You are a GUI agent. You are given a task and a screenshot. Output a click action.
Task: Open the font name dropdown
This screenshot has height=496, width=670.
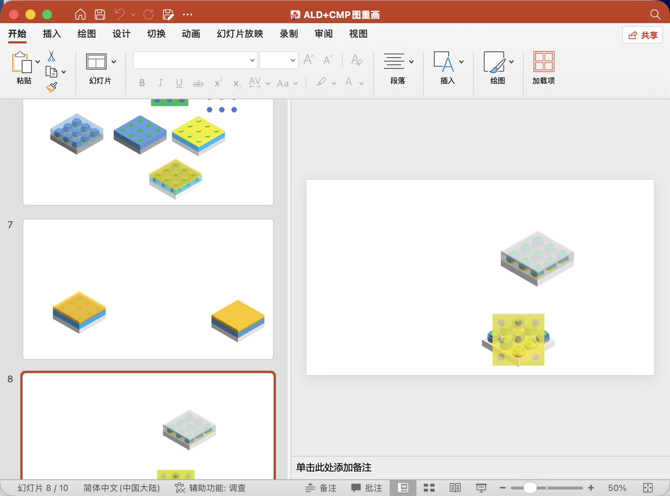click(252, 60)
